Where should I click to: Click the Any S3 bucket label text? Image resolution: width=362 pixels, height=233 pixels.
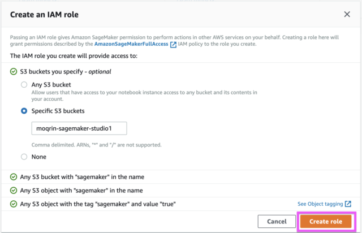click(x=51, y=85)
